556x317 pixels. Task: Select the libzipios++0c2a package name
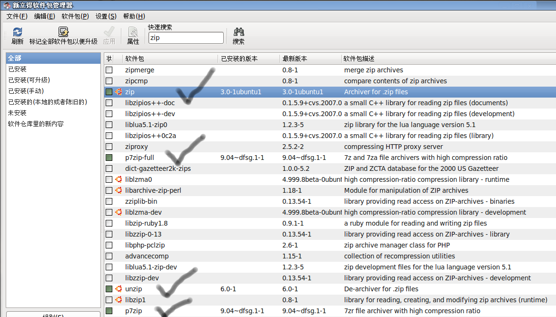coord(150,136)
